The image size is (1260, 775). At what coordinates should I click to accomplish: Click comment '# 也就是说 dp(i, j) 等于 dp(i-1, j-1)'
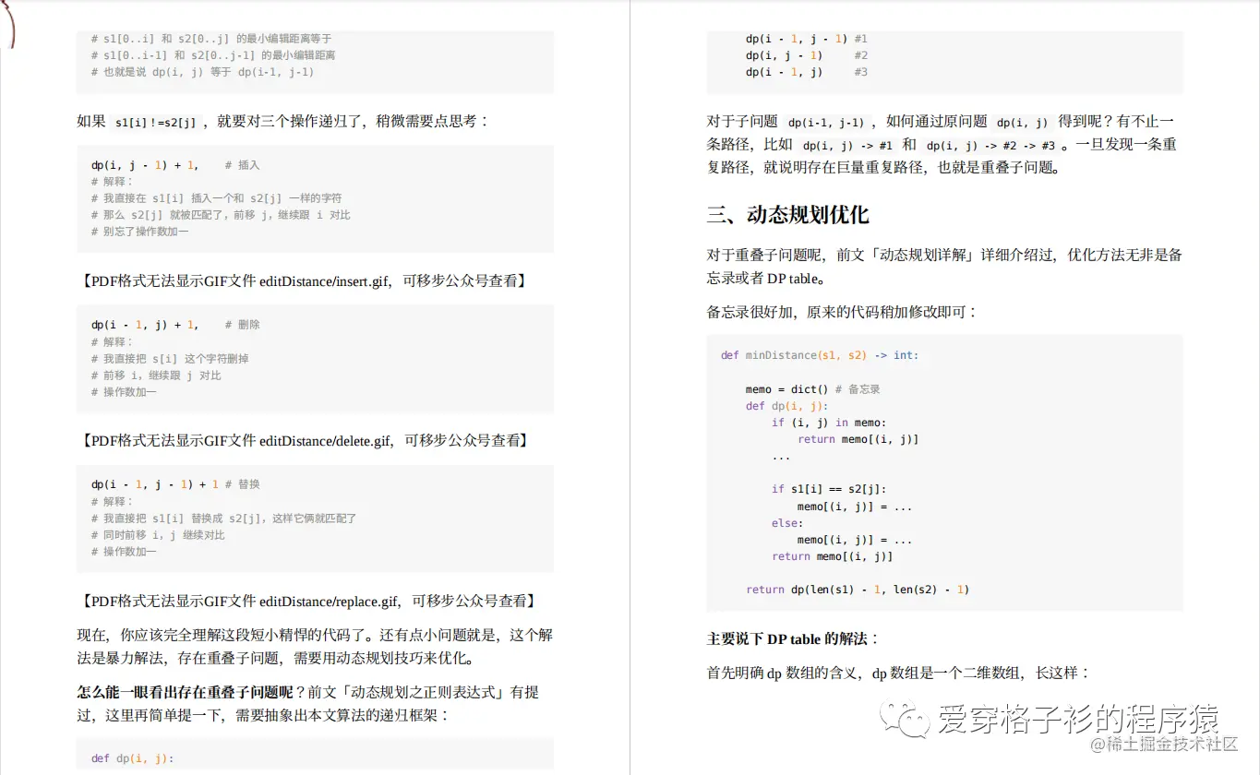point(202,72)
